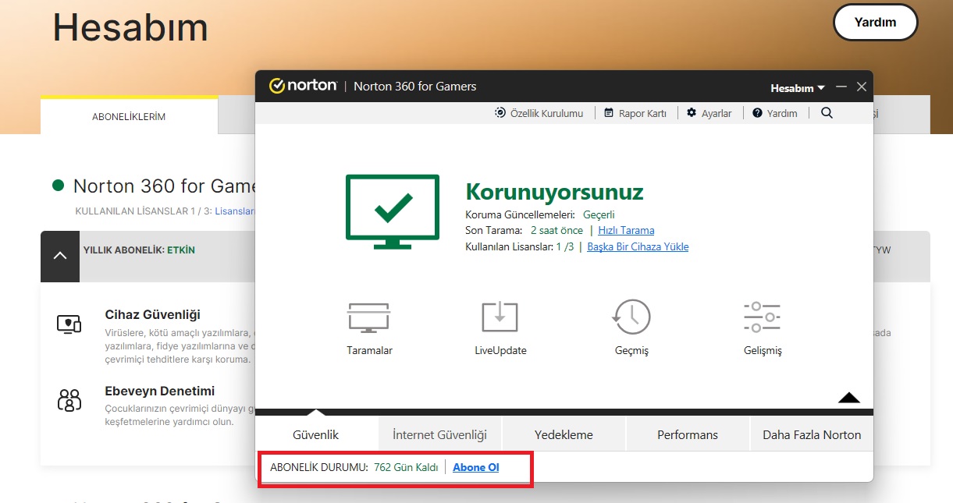Viewport: 953px width, 503px height.
Task: Switch to the Yedekleme tab
Action: (x=564, y=434)
